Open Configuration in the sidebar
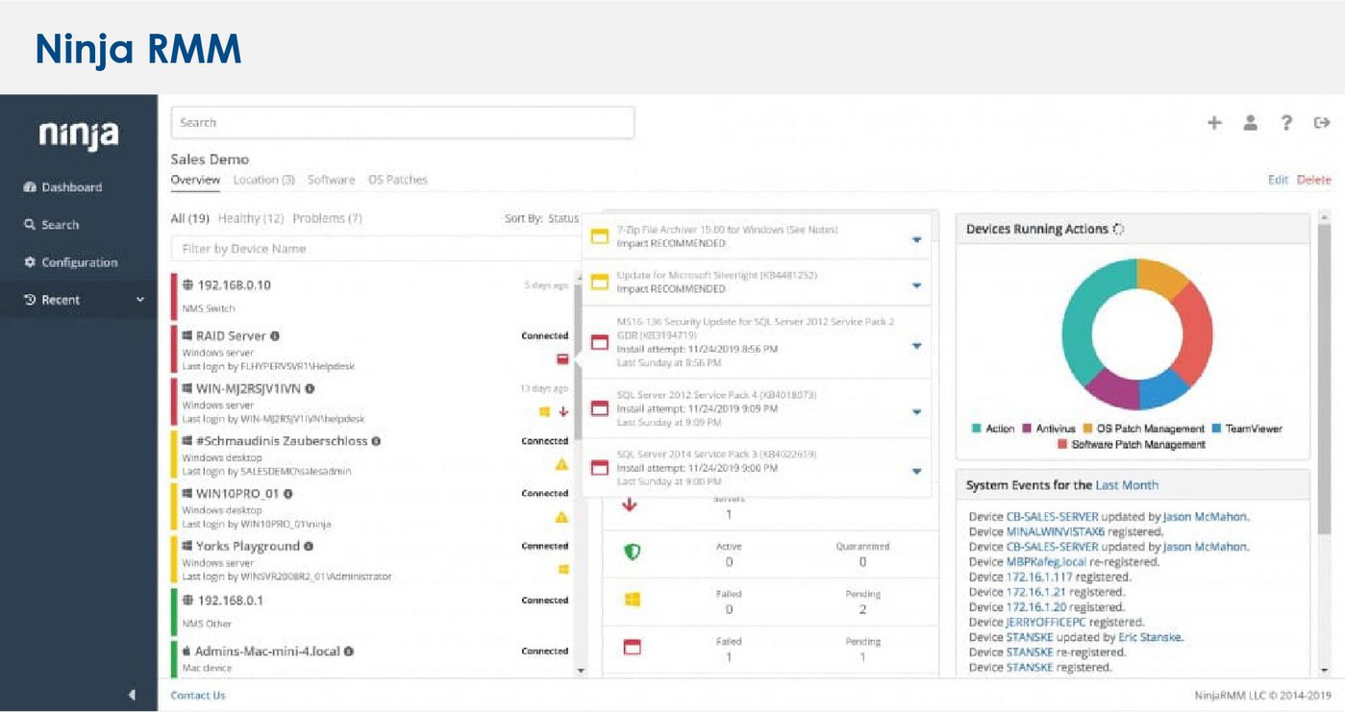 coord(71,262)
